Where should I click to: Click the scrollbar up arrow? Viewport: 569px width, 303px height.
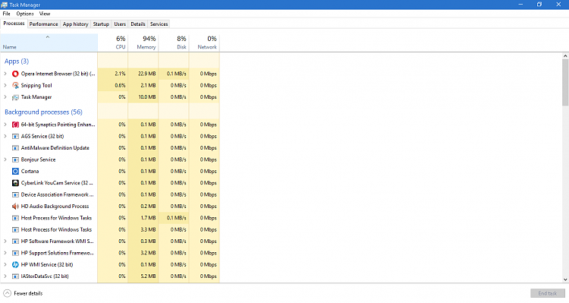565,56
